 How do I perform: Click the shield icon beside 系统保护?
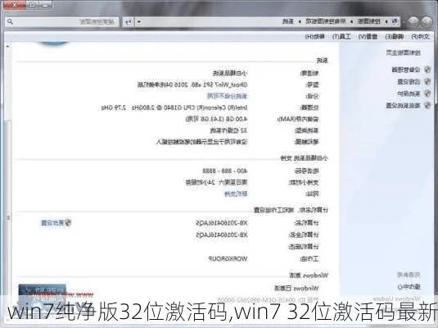[427, 93]
